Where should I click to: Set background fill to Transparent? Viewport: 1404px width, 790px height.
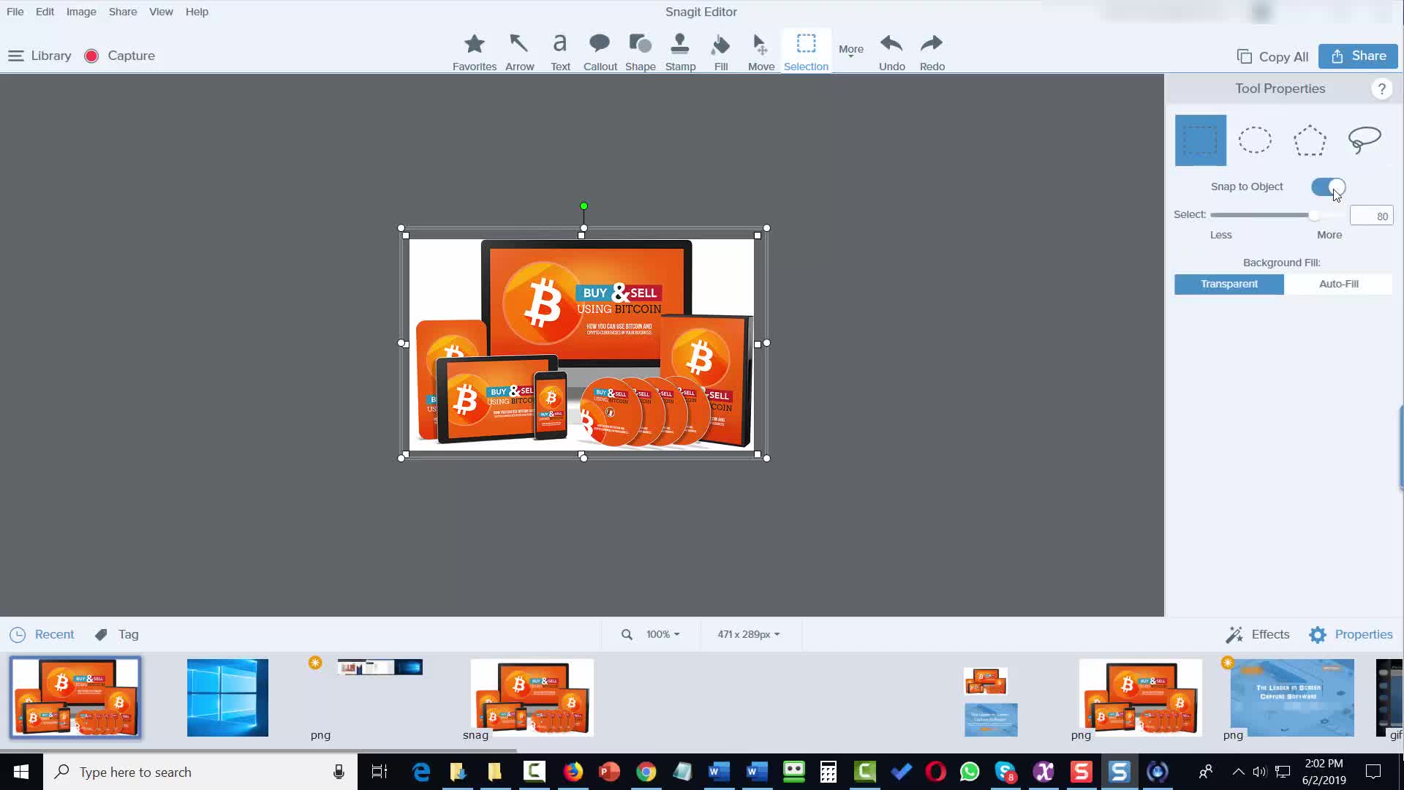pyautogui.click(x=1228, y=284)
